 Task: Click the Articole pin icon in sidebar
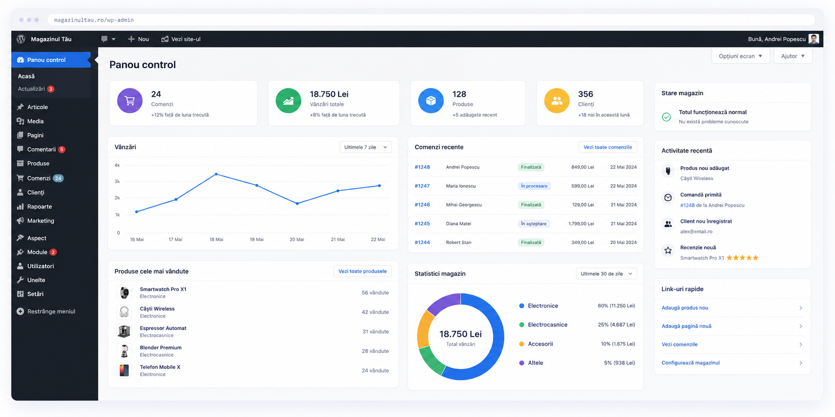point(20,107)
